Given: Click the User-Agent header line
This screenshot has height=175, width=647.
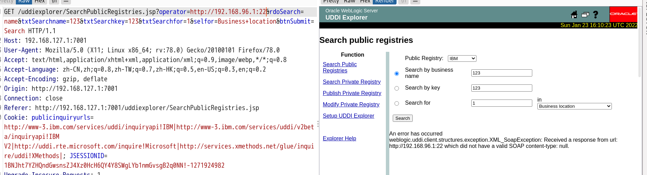Looking at the screenshot, I should point(142,50).
